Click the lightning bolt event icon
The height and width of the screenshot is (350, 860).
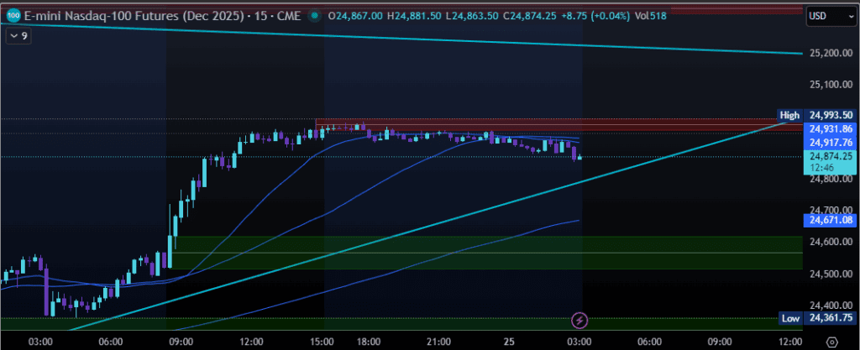579,319
